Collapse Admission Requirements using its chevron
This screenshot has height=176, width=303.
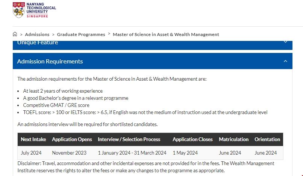pos(285,61)
